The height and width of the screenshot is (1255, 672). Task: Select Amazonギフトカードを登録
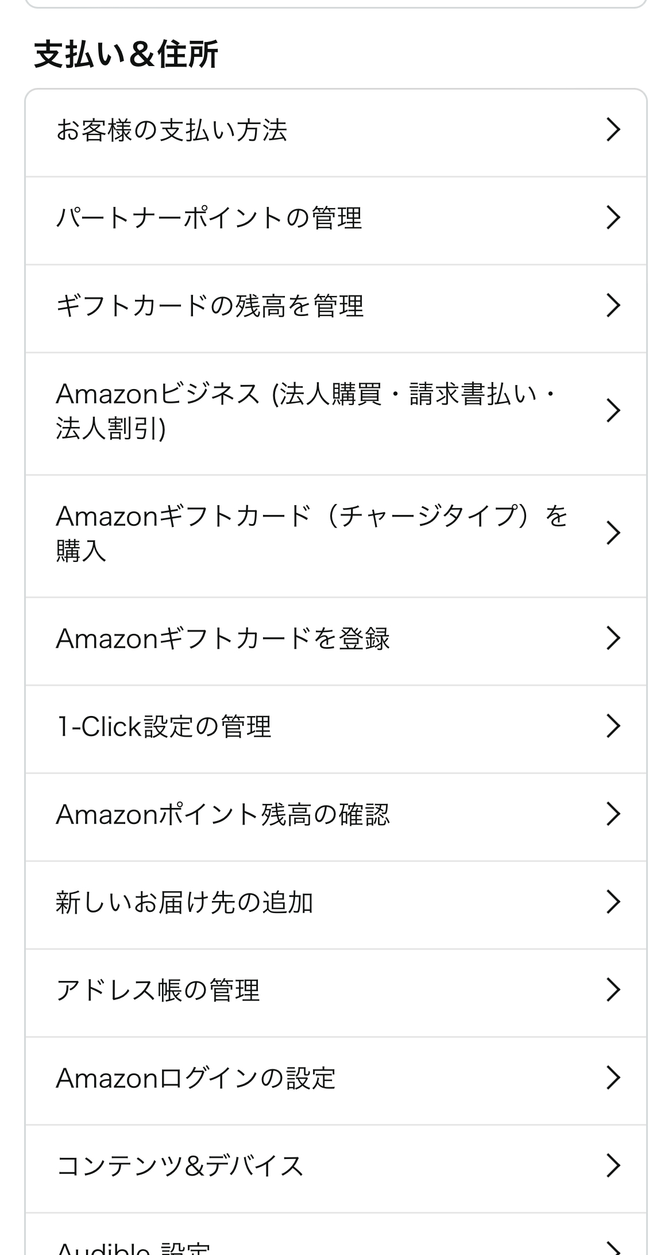pyautogui.click(x=223, y=638)
